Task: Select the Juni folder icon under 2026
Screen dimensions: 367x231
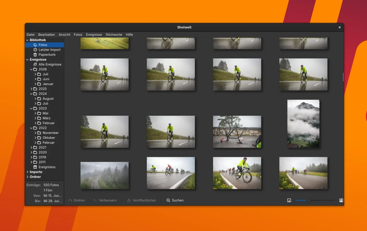Action: (x=39, y=79)
